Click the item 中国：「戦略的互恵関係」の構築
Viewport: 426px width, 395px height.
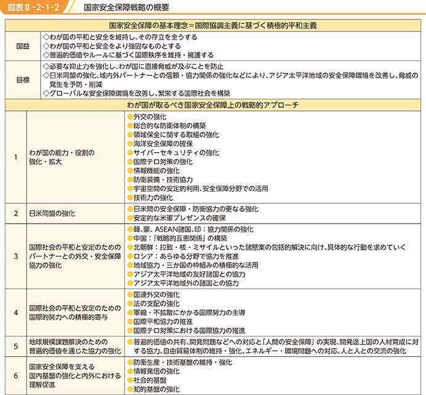(177, 238)
